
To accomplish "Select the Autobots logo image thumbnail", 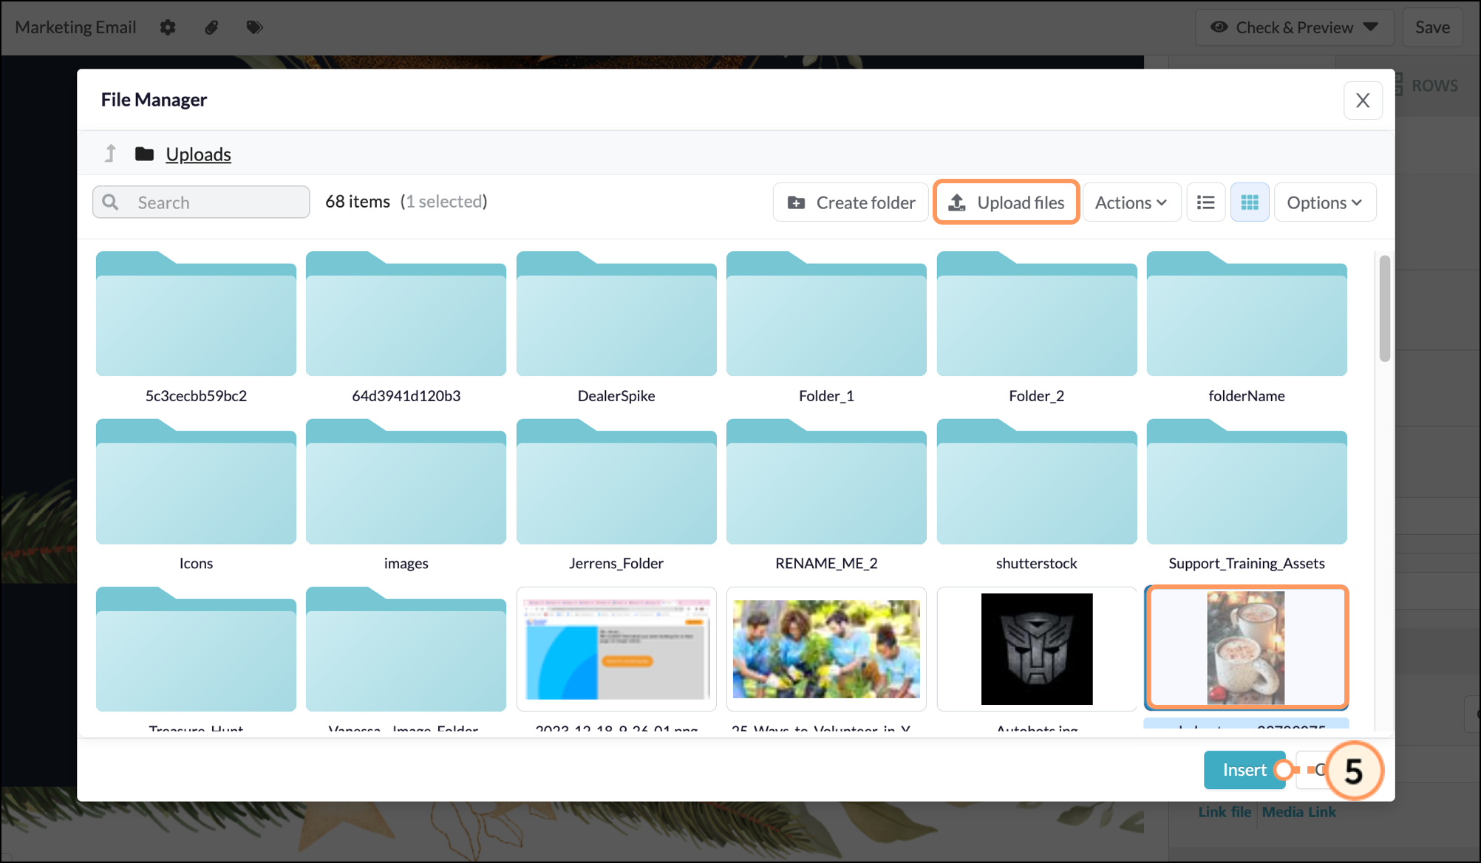I will coord(1037,649).
